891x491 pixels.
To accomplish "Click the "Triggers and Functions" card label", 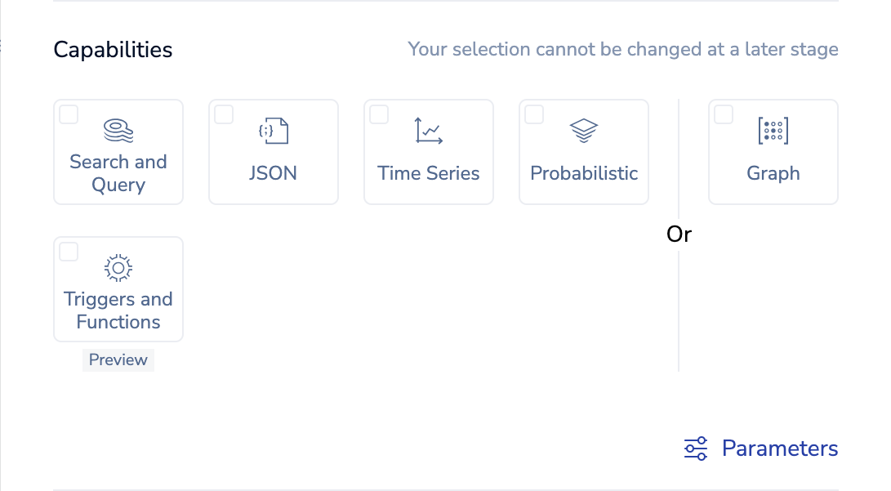I will [118, 310].
